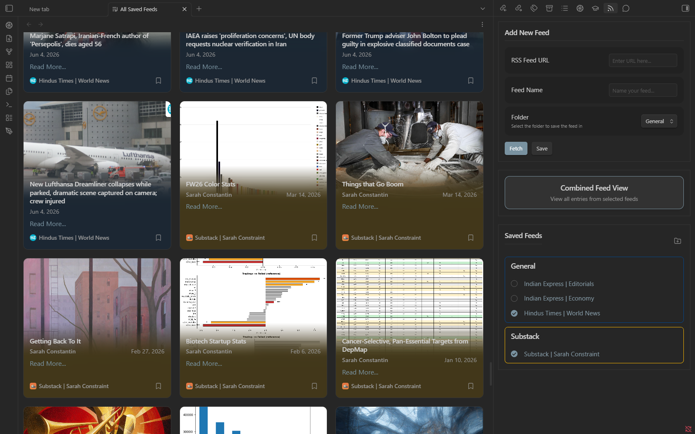695x434 pixels.
Task: Select the RSS feed panel icon
Action: point(611,8)
